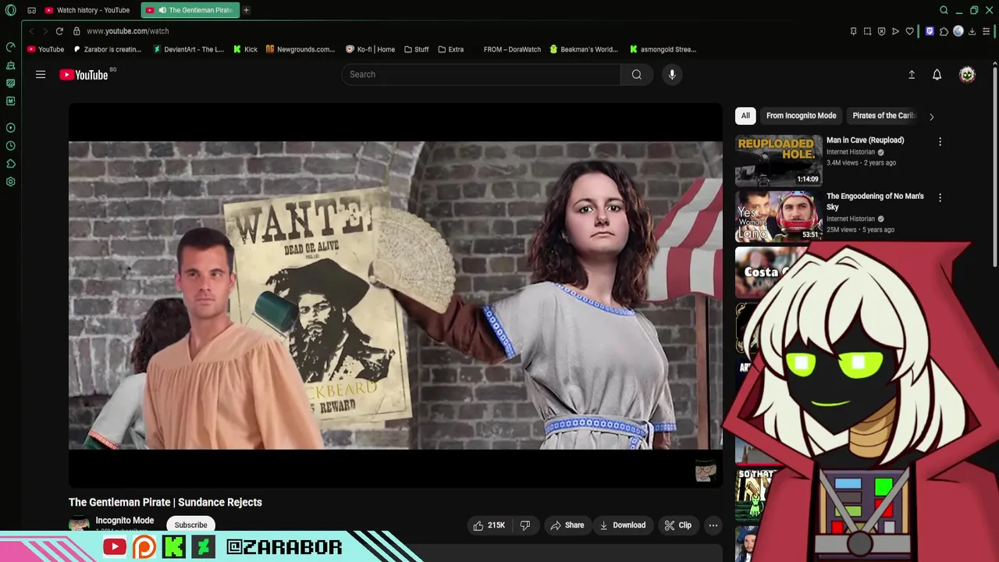Open Newgrounds.com bookmark
Image resolution: width=999 pixels, height=562 pixels.
[x=300, y=49]
